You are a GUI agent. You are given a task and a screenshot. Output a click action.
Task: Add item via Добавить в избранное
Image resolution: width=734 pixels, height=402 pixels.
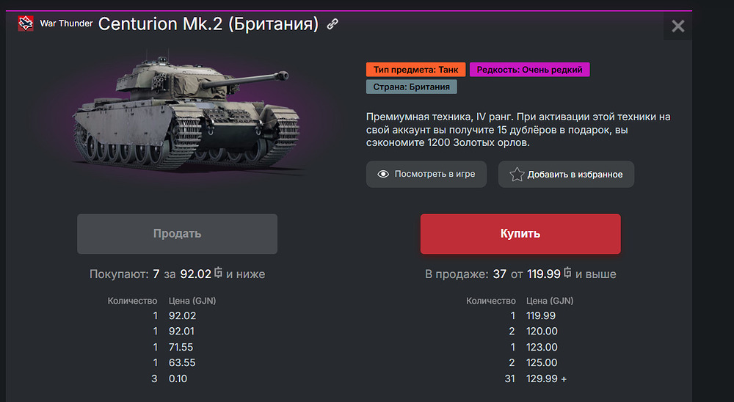pyautogui.click(x=567, y=175)
